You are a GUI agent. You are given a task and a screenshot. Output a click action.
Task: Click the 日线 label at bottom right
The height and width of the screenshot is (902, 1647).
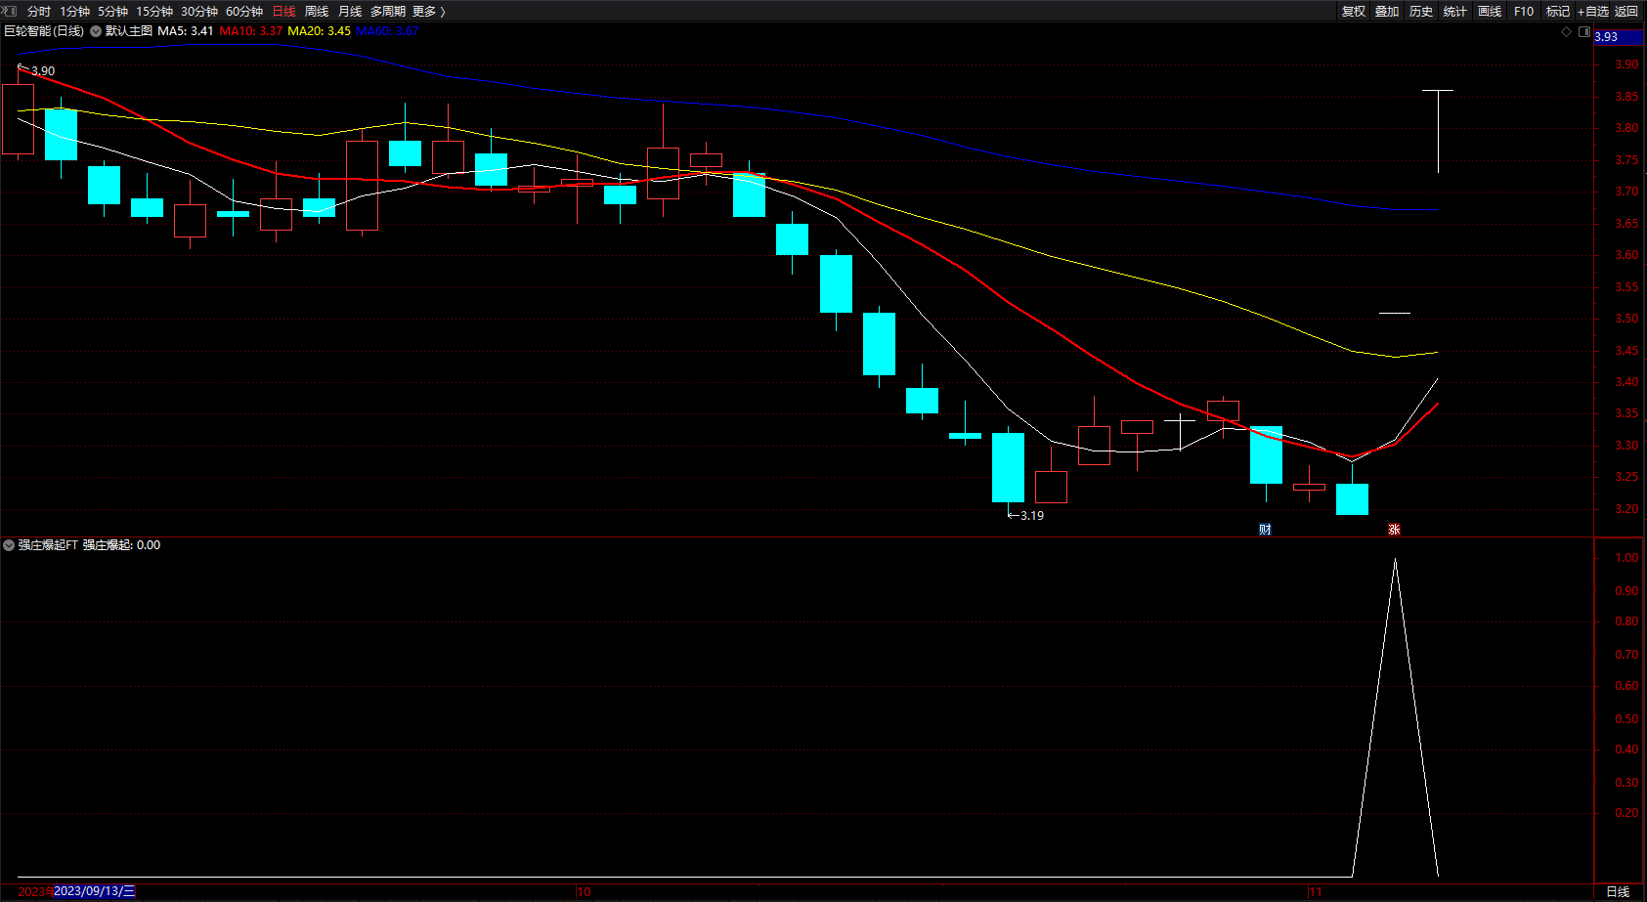click(1618, 891)
